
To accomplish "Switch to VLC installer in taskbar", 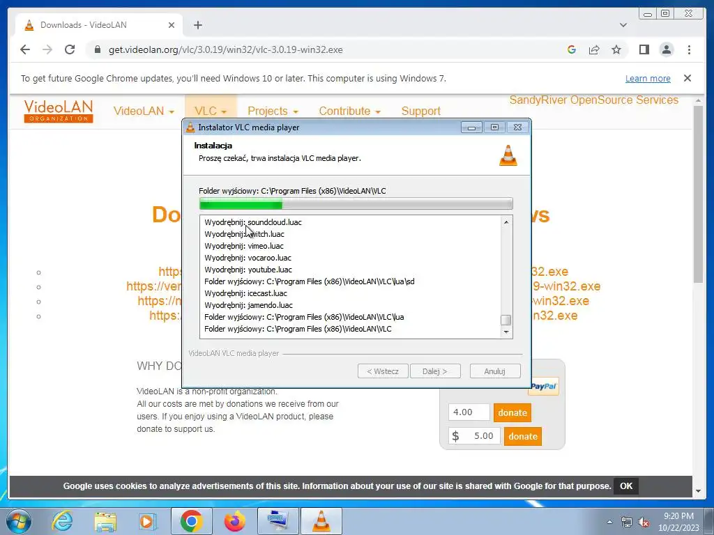I will 321,521.
